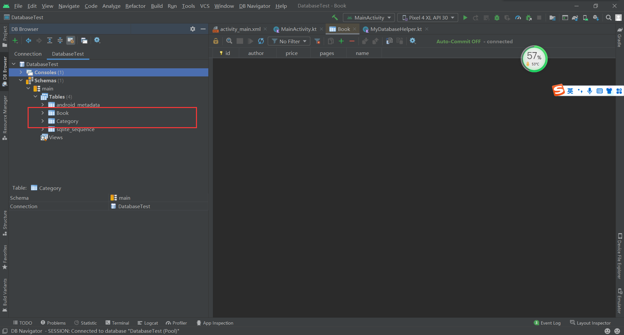Screen dimensions: 624x335
Task: Toggle the autoscroll from editor button
Action: click(x=71, y=40)
